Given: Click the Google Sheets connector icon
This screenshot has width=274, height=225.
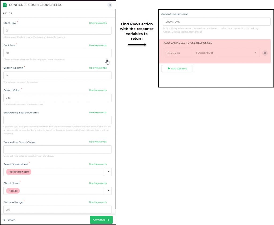Looking at the screenshot, I should click(5, 5).
